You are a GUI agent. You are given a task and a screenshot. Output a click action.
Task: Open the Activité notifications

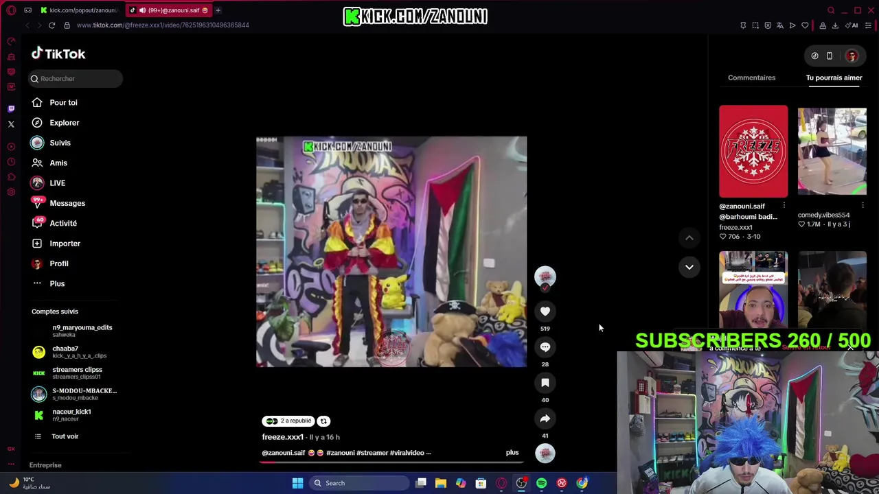54,223
